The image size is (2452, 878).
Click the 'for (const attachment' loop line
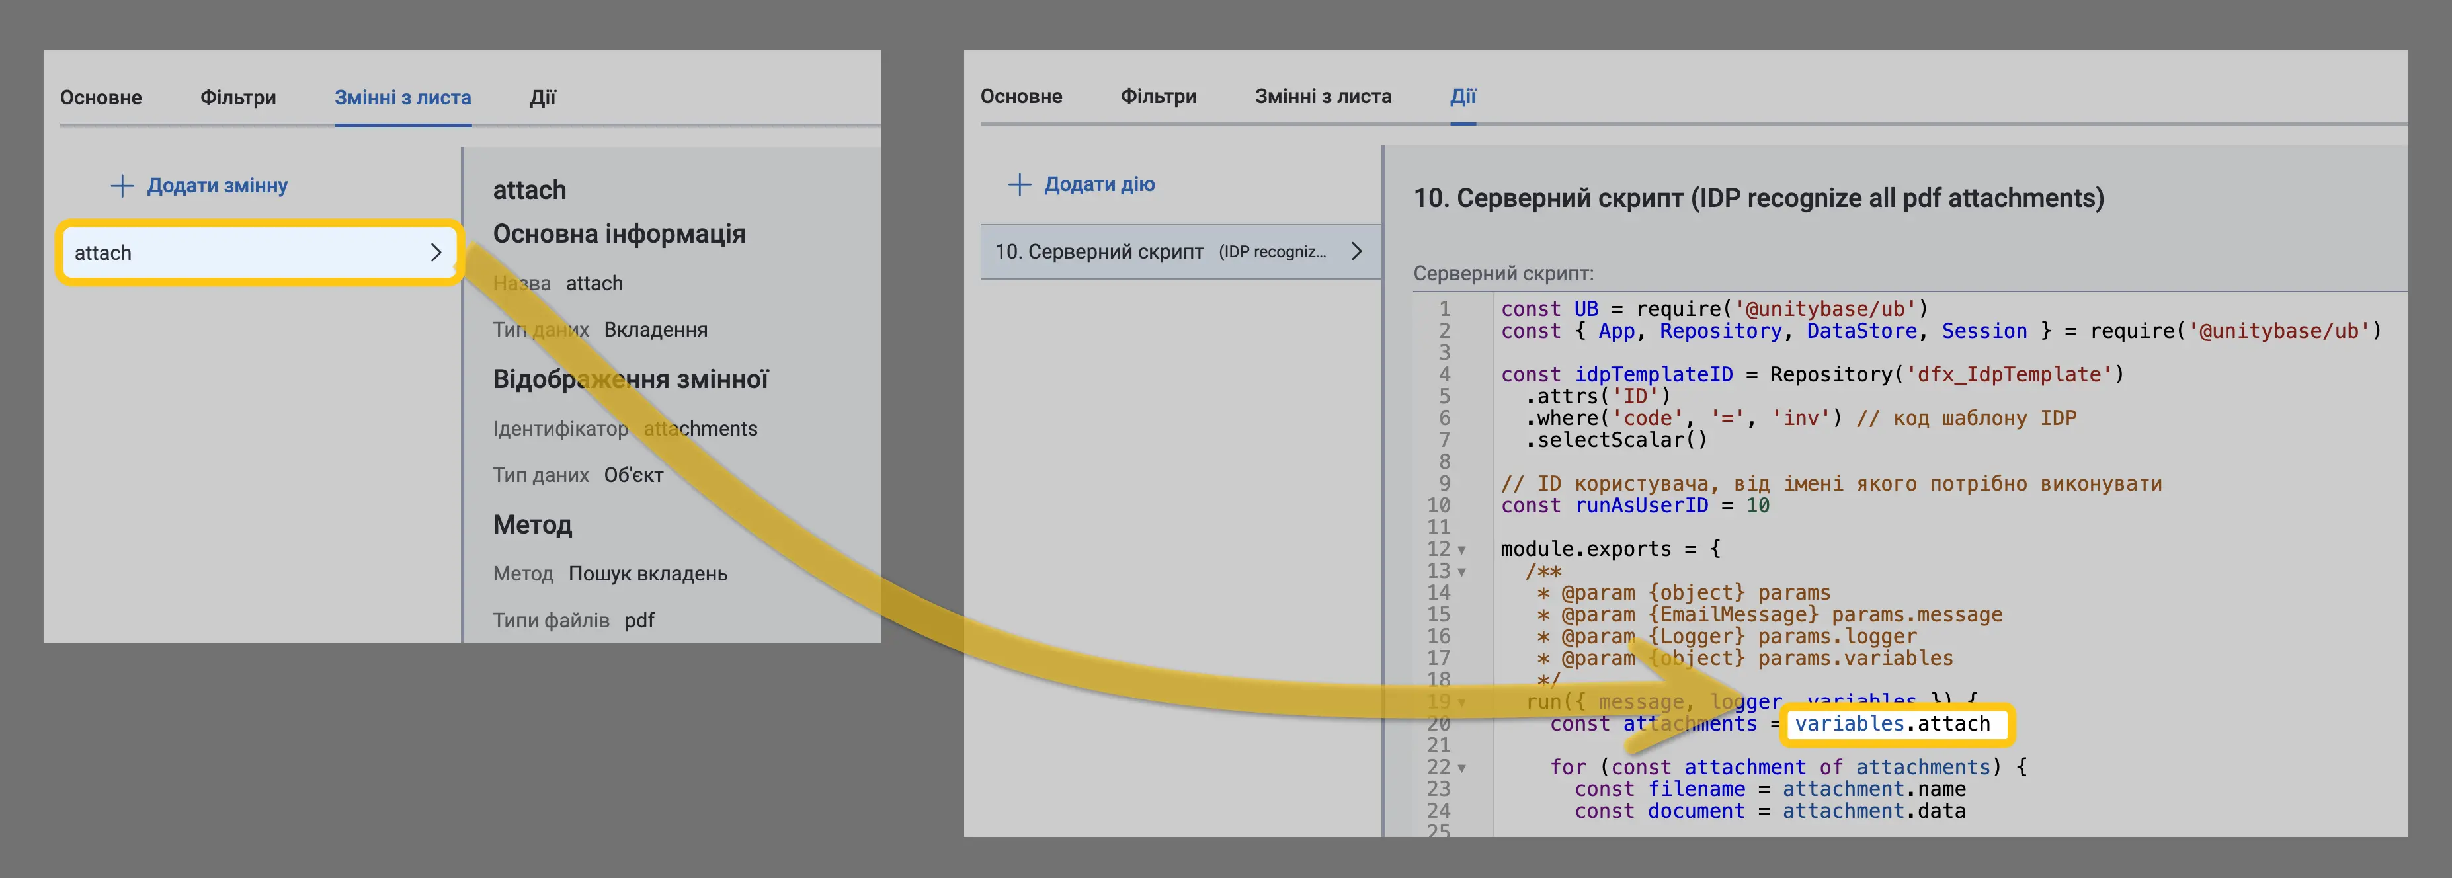point(1789,768)
